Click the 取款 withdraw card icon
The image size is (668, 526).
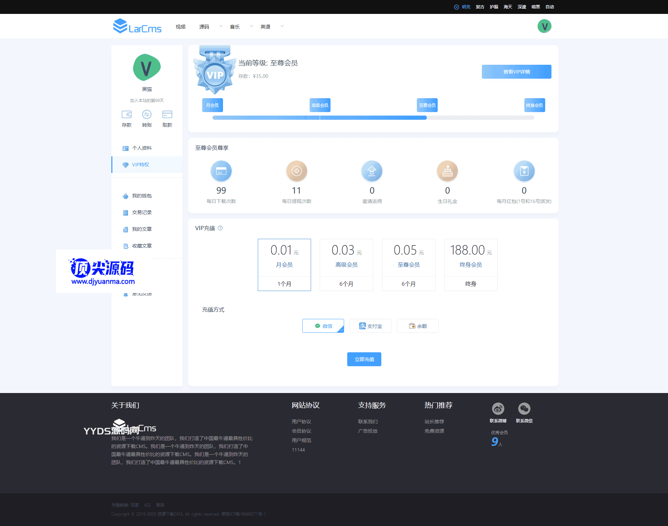pos(167,115)
